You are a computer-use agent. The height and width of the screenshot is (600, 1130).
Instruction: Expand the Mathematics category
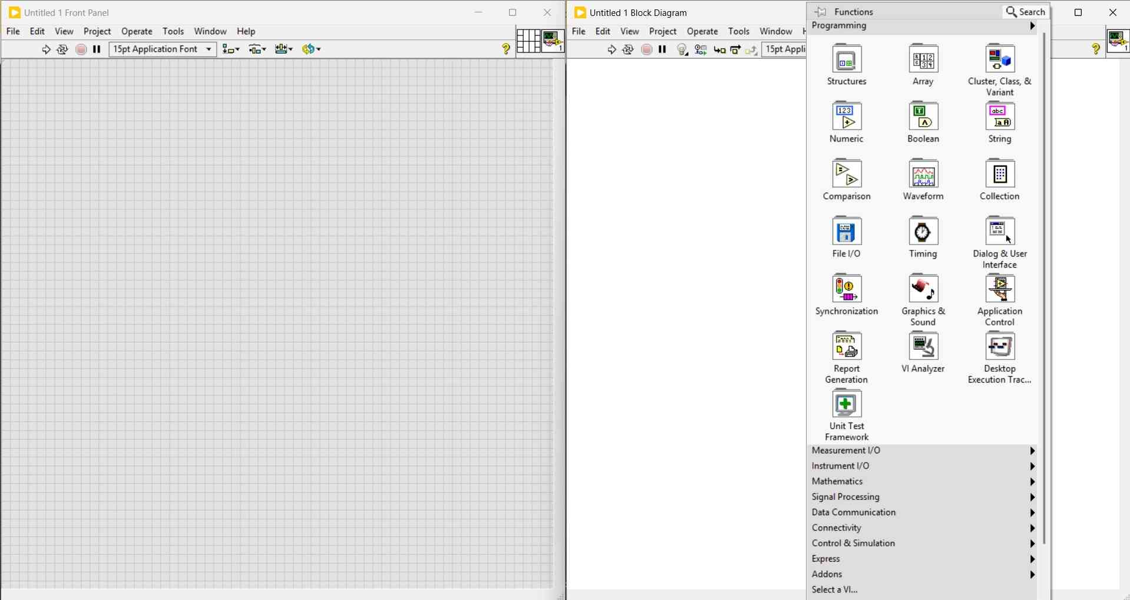coord(923,482)
